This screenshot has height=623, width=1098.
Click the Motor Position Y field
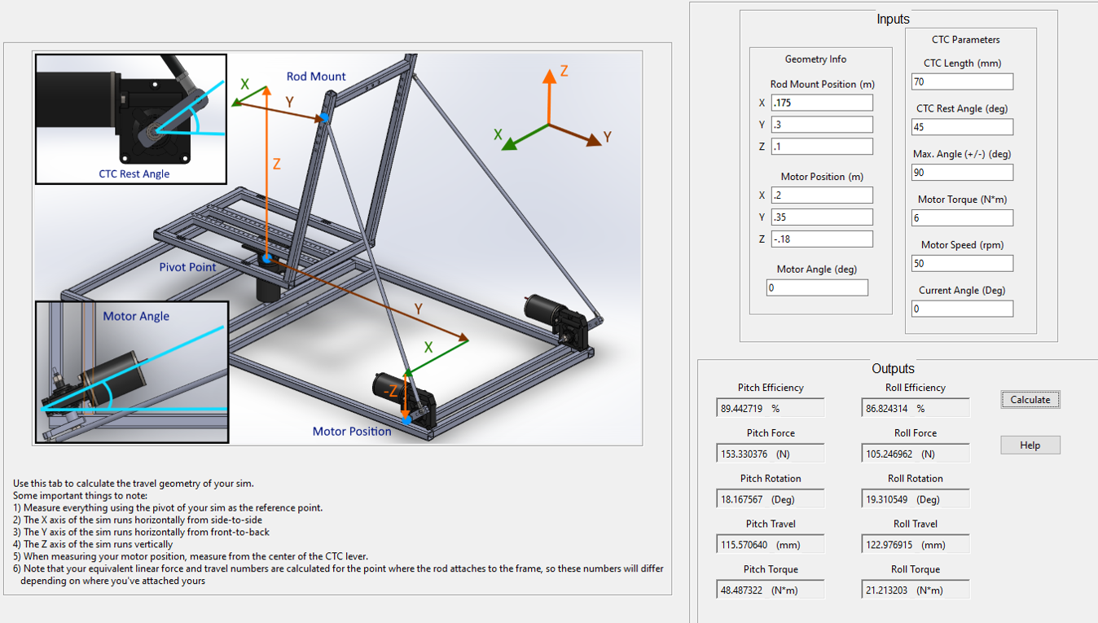click(821, 217)
